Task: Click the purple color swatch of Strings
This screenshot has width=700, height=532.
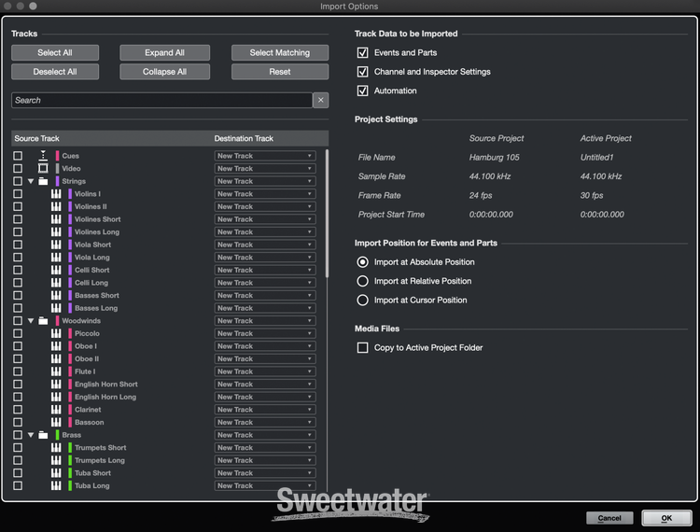Action: (57, 181)
